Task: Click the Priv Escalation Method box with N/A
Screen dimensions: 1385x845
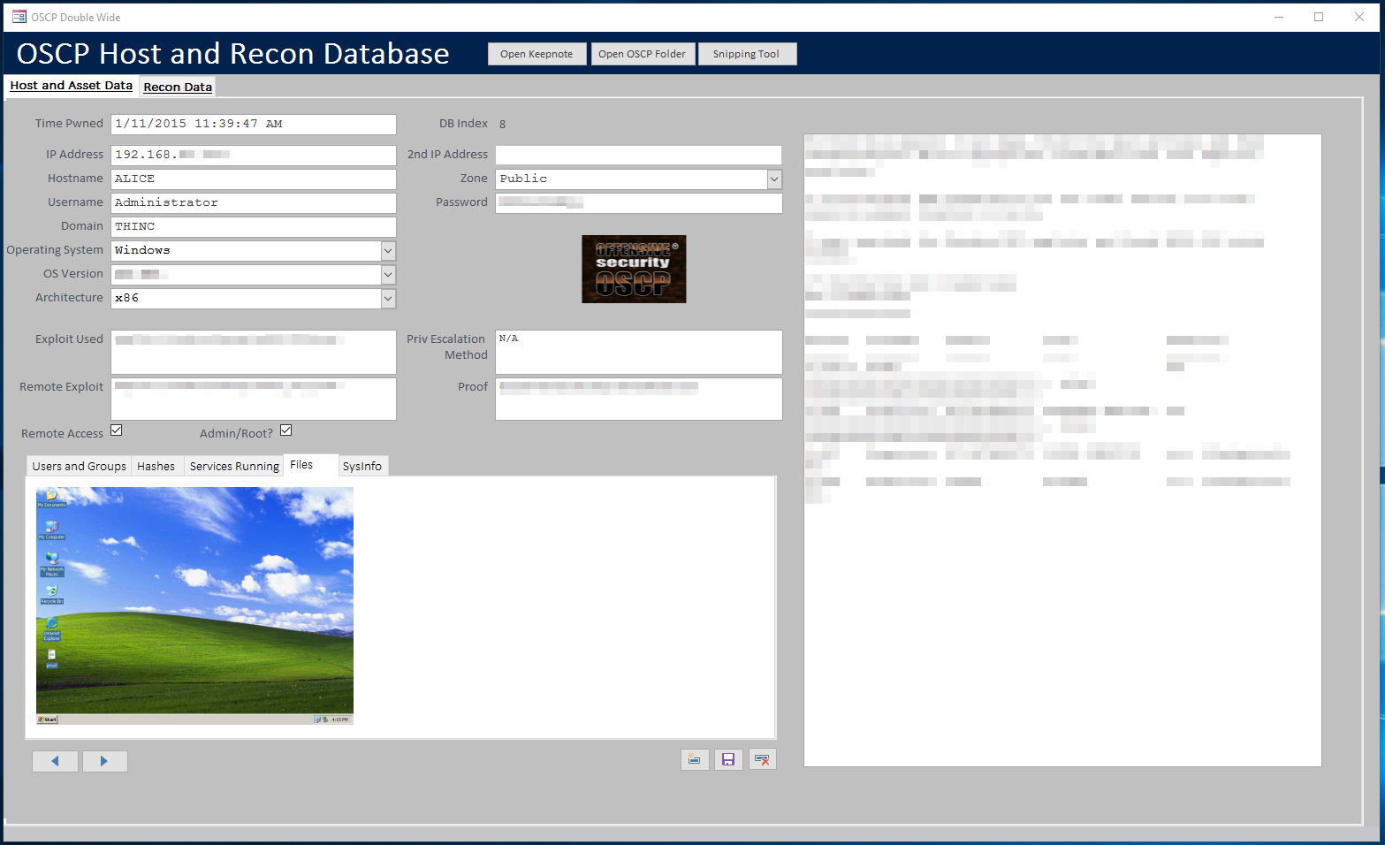Action: coord(638,353)
